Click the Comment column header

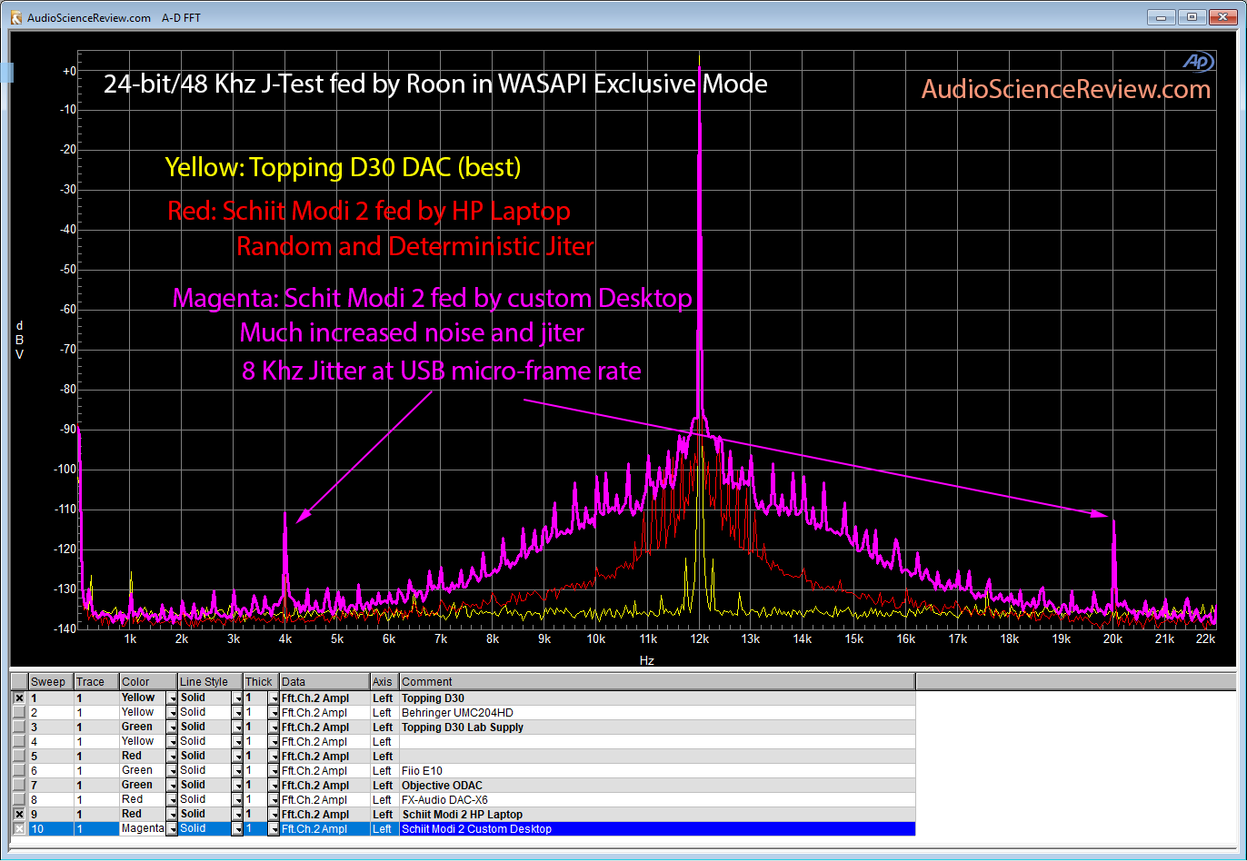pos(657,681)
